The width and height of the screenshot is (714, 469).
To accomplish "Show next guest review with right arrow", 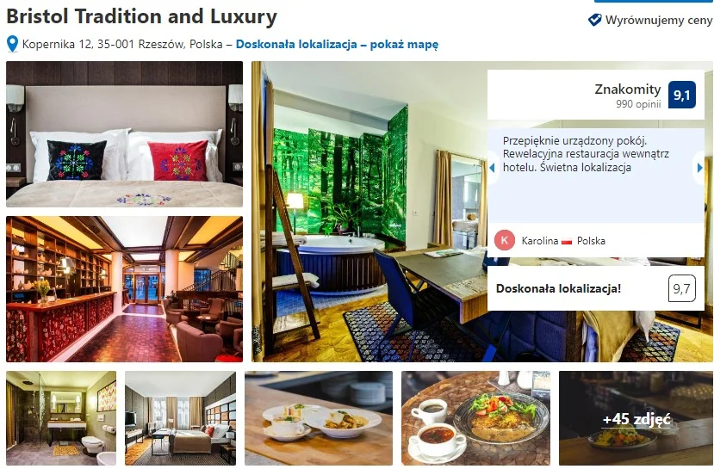I will (x=700, y=168).
